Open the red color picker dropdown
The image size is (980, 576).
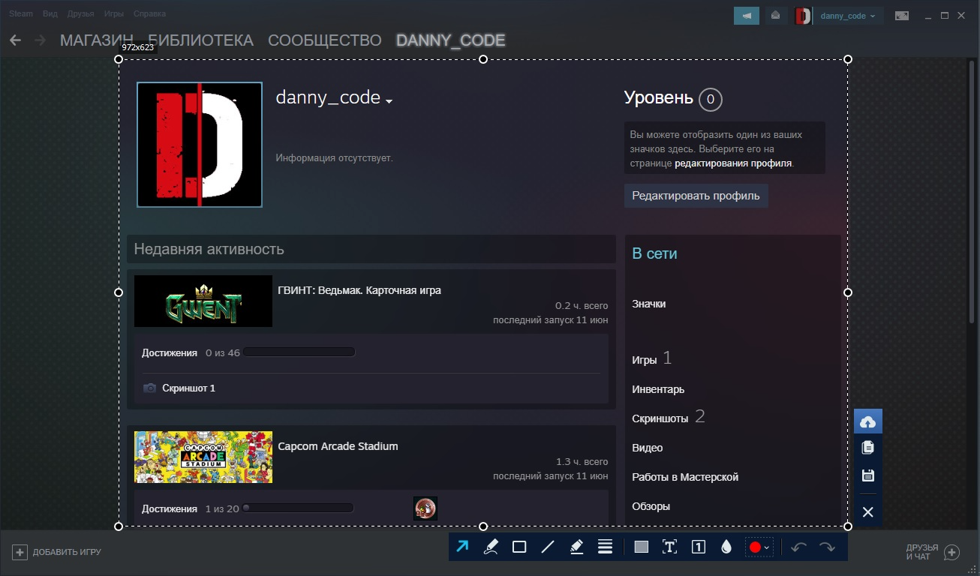point(759,547)
